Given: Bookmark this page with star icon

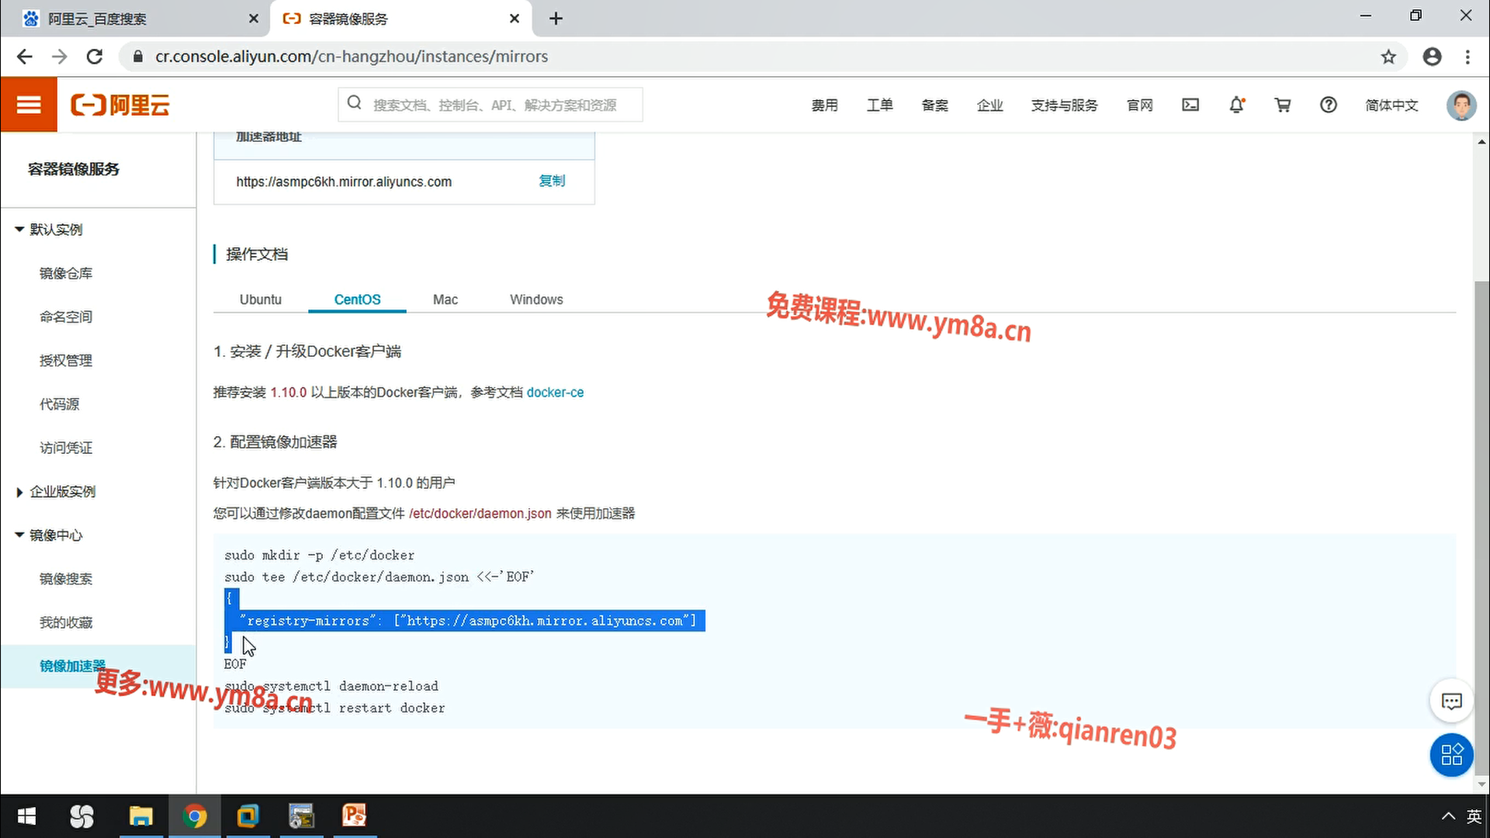Looking at the screenshot, I should point(1388,57).
